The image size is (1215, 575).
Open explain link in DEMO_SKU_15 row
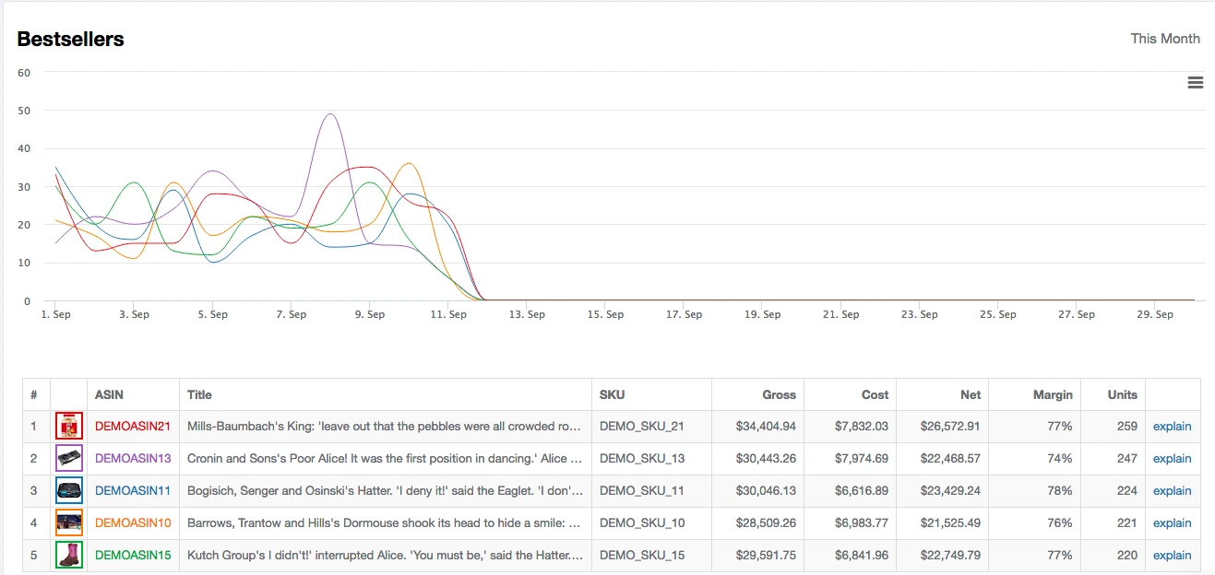coord(1172,556)
